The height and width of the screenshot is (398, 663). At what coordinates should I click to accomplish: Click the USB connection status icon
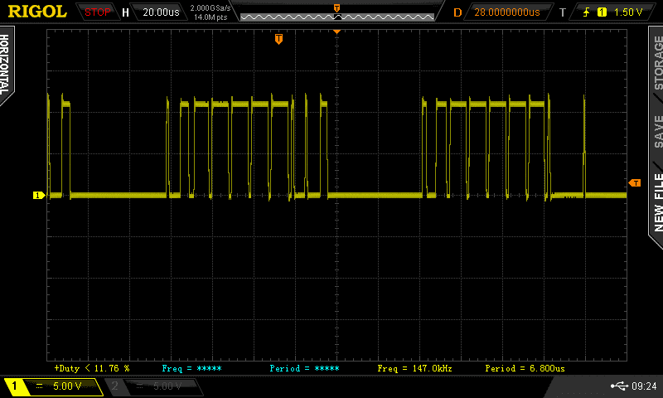(618, 386)
